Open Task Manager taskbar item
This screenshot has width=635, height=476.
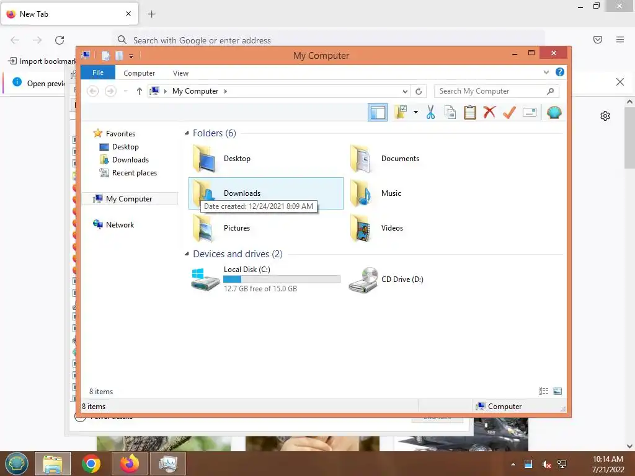[168, 464]
